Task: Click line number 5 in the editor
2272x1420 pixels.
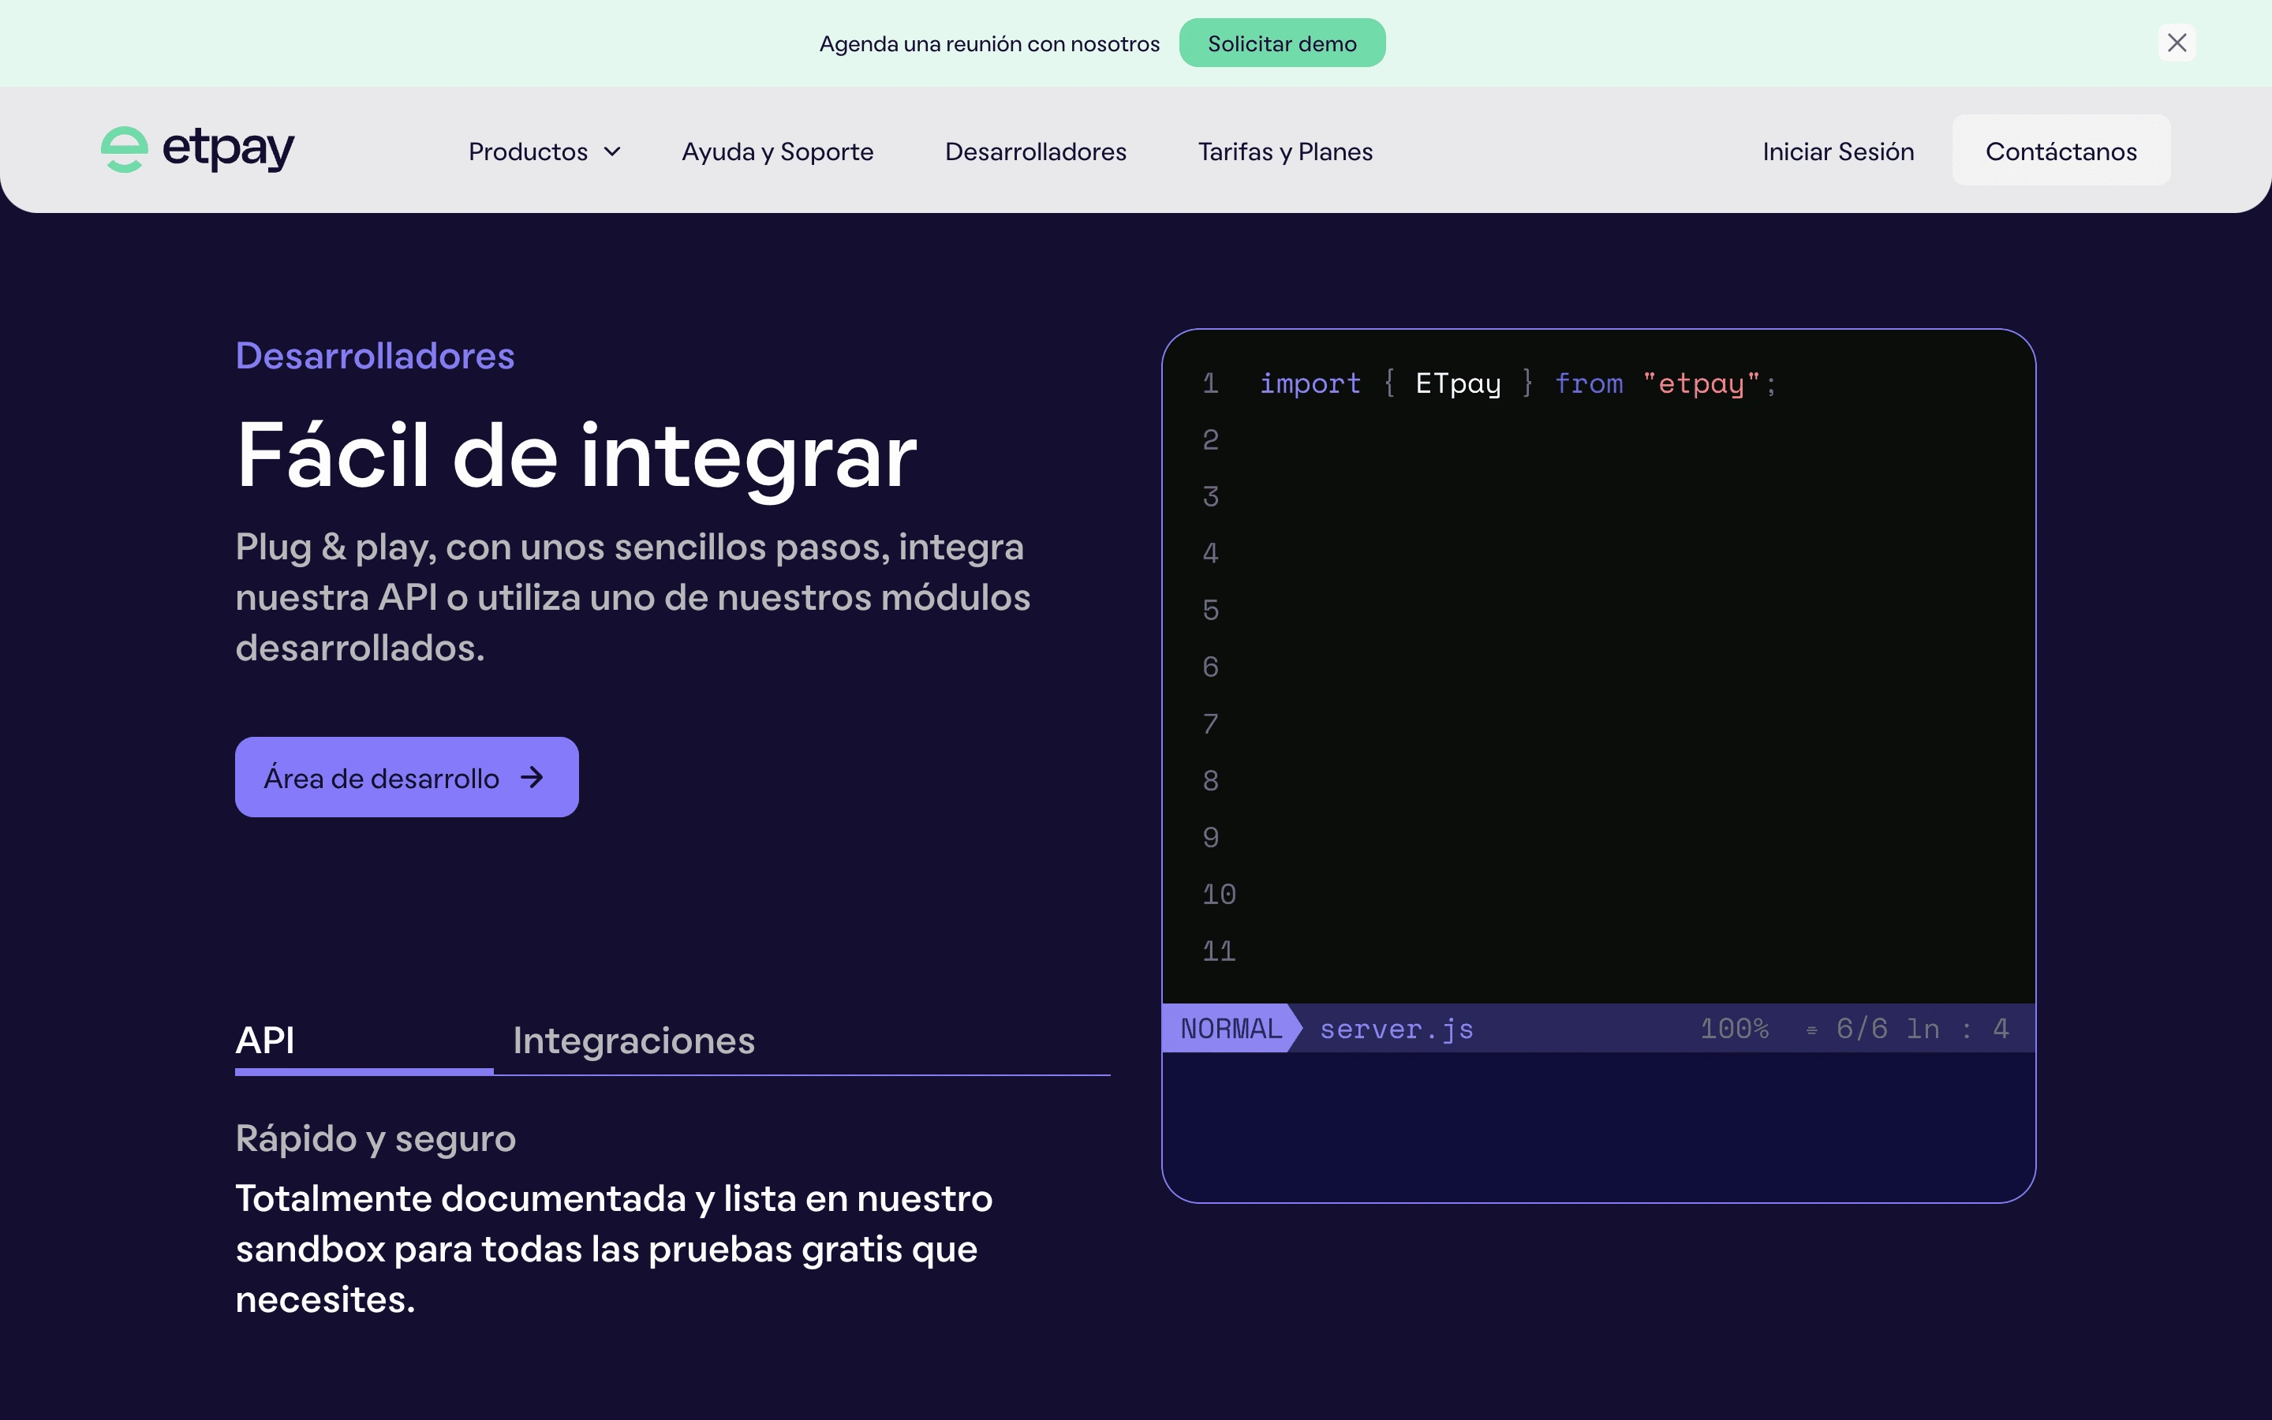Action: coord(1210,611)
